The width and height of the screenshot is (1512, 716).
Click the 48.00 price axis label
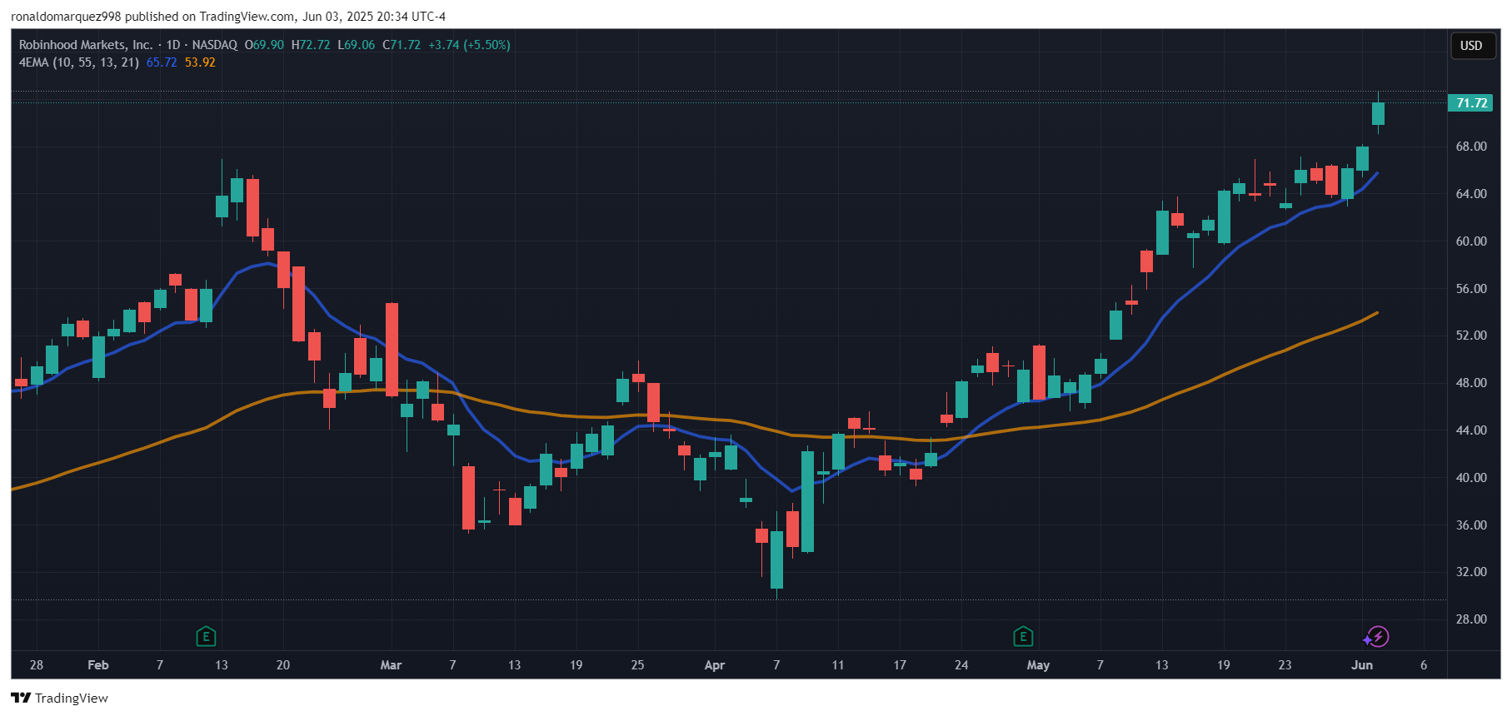pyautogui.click(x=1471, y=383)
